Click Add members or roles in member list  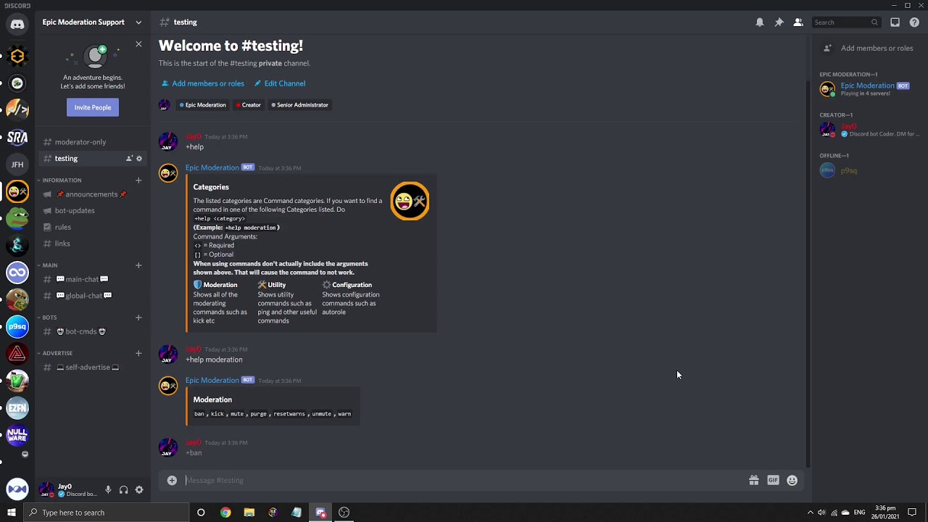point(869,49)
